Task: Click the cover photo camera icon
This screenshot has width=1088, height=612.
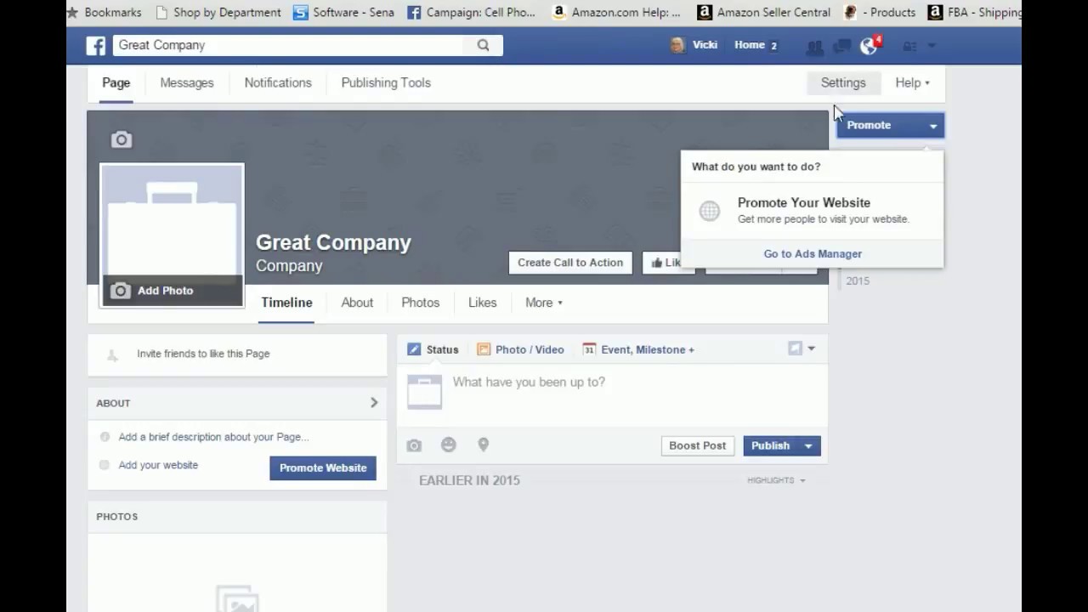Action: point(122,139)
